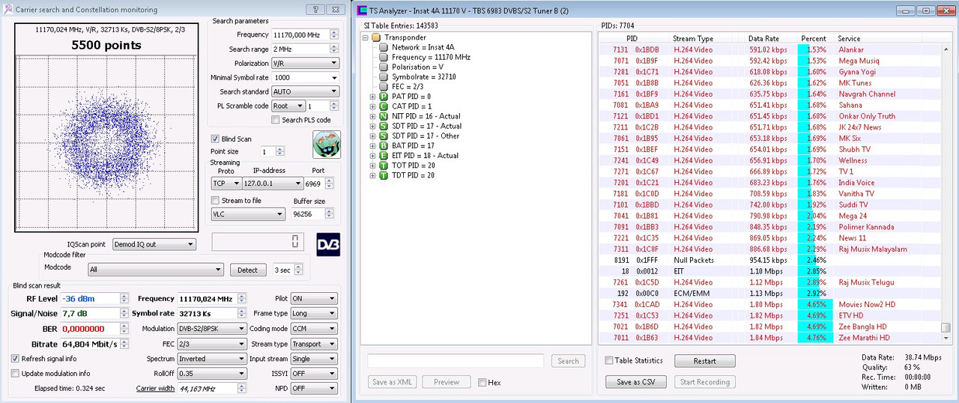Image resolution: width=959 pixels, height=403 pixels.
Task: Click the Carrier search window help button
Action: point(317,10)
